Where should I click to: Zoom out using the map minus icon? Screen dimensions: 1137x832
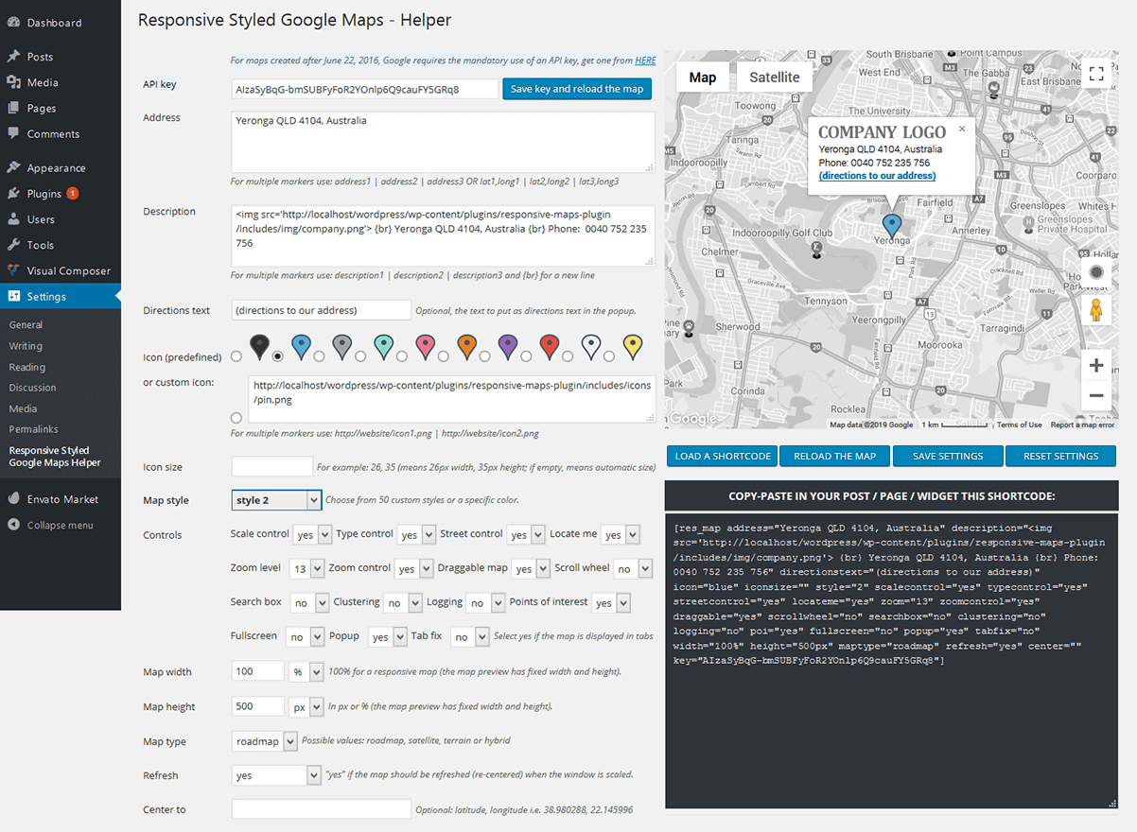[x=1095, y=395]
